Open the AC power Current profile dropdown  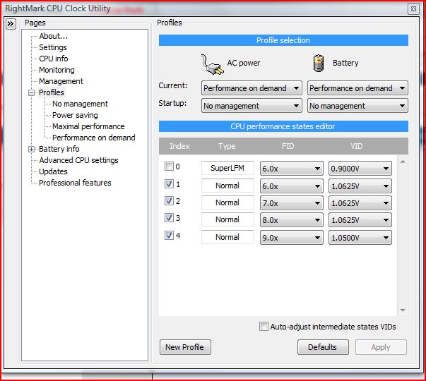click(x=252, y=88)
